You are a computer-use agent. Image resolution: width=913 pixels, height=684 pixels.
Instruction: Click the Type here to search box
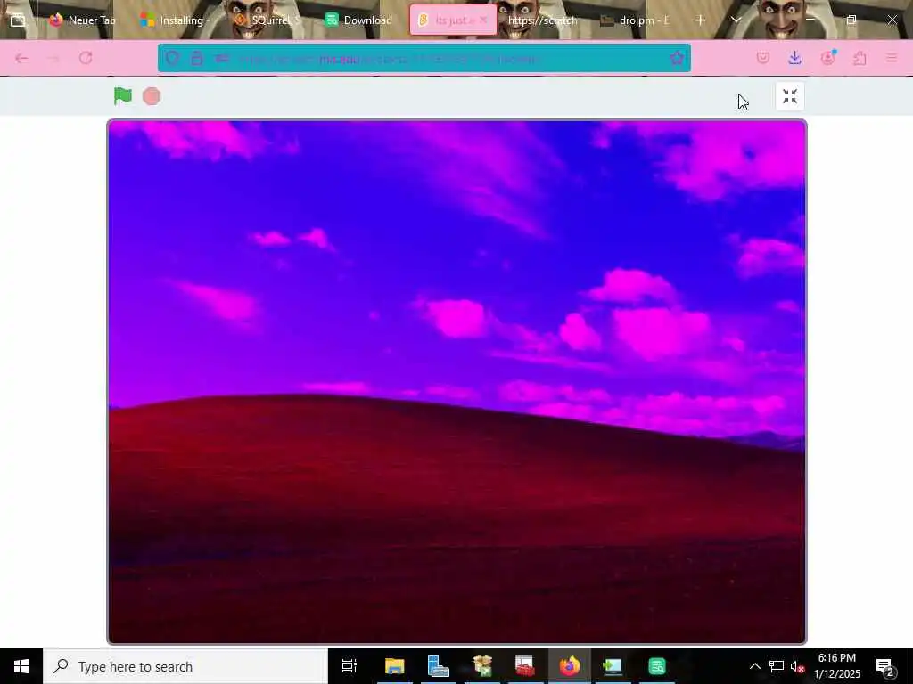pyautogui.click(x=185, y=666)
